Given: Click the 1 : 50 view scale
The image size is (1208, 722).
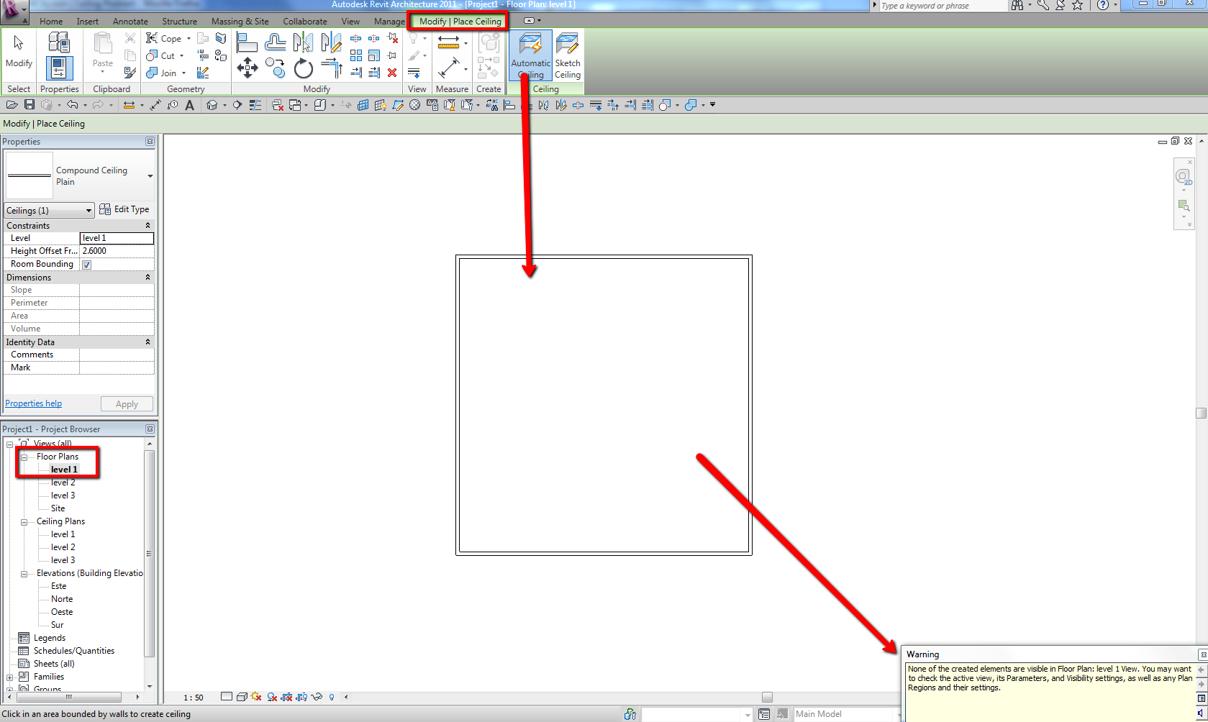Looking at the screenshot, I should (194, 698).
